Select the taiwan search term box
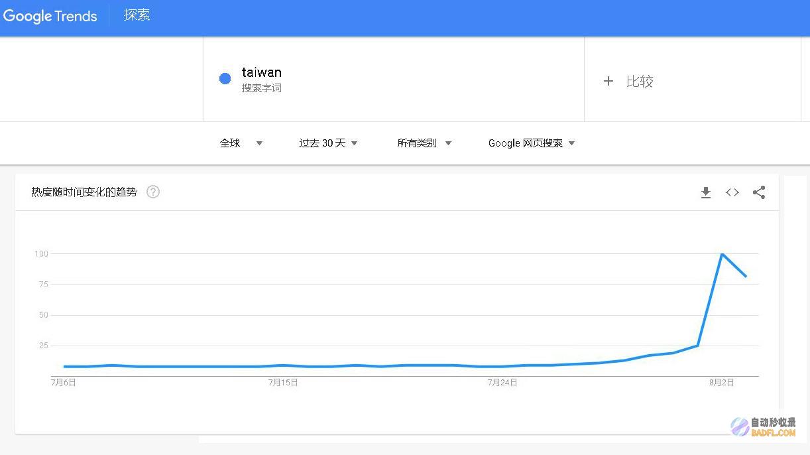The image size is (810, 455). pos(394,79)
